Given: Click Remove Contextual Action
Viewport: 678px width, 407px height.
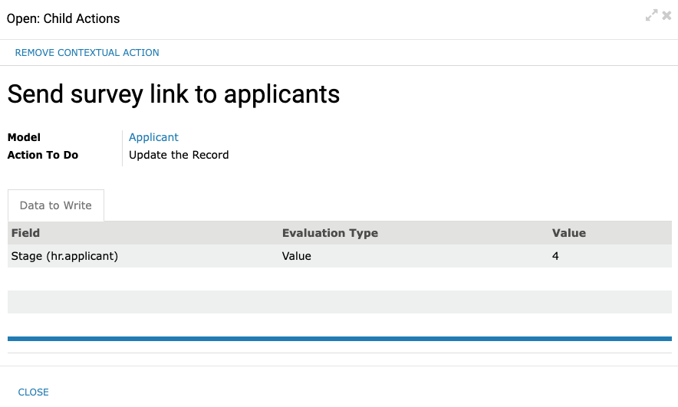Looking at the screenshot, I should pos(87,53).
